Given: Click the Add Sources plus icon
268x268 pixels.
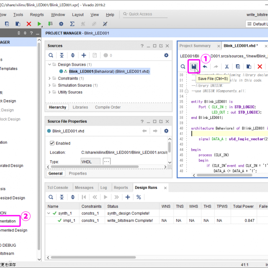Looking at the screenshot, I should [84, 55].
